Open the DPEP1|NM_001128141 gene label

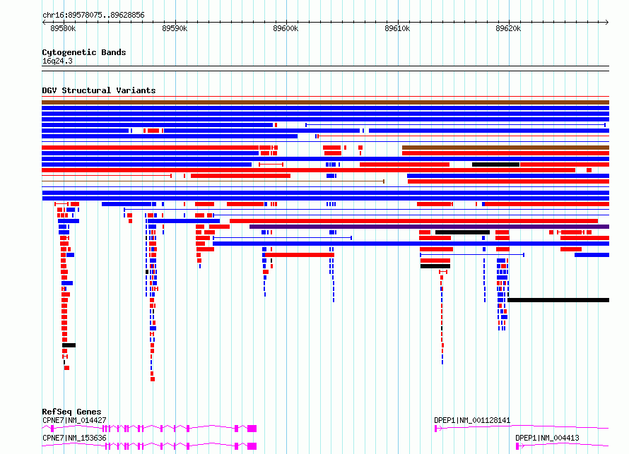click(472, 420)
